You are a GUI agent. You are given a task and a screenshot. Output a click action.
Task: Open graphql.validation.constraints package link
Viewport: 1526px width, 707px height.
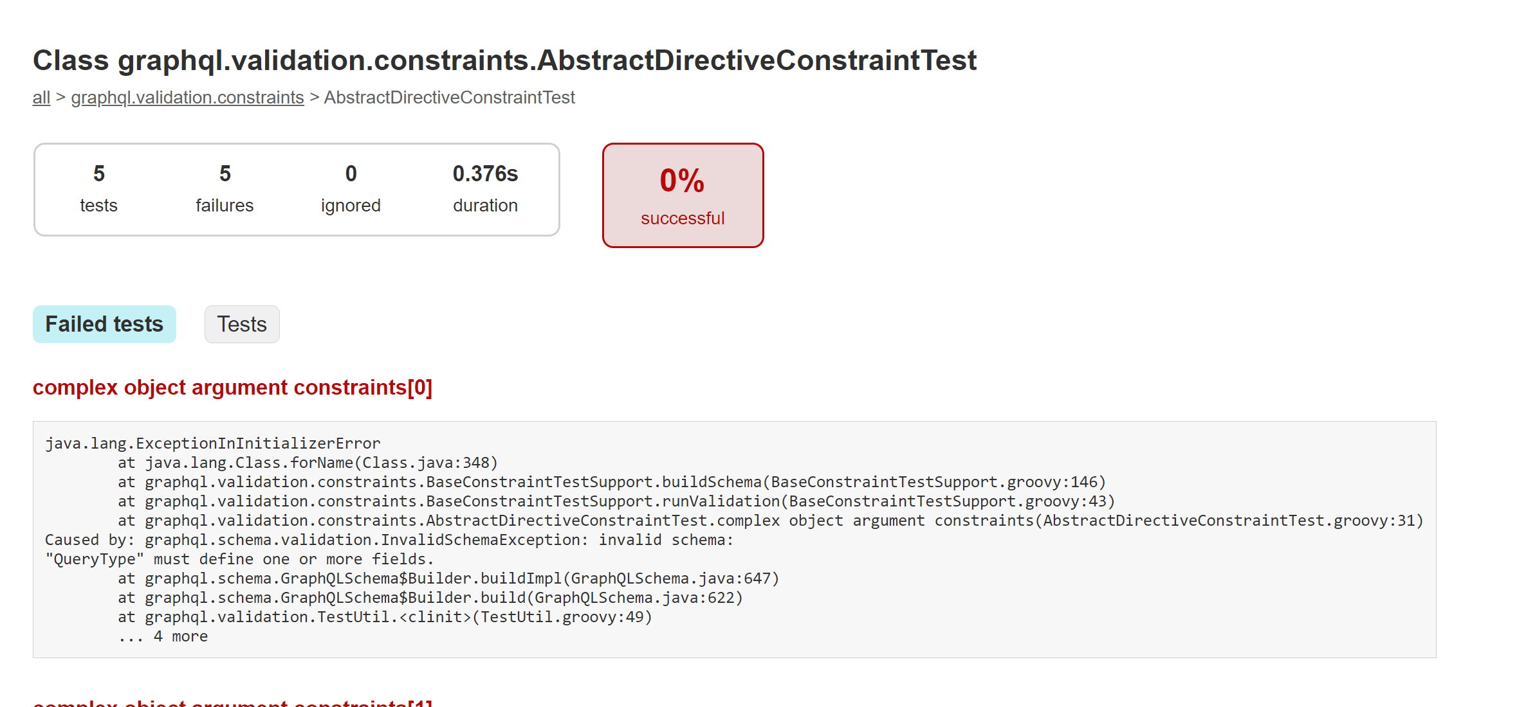[x=187, y=98]
